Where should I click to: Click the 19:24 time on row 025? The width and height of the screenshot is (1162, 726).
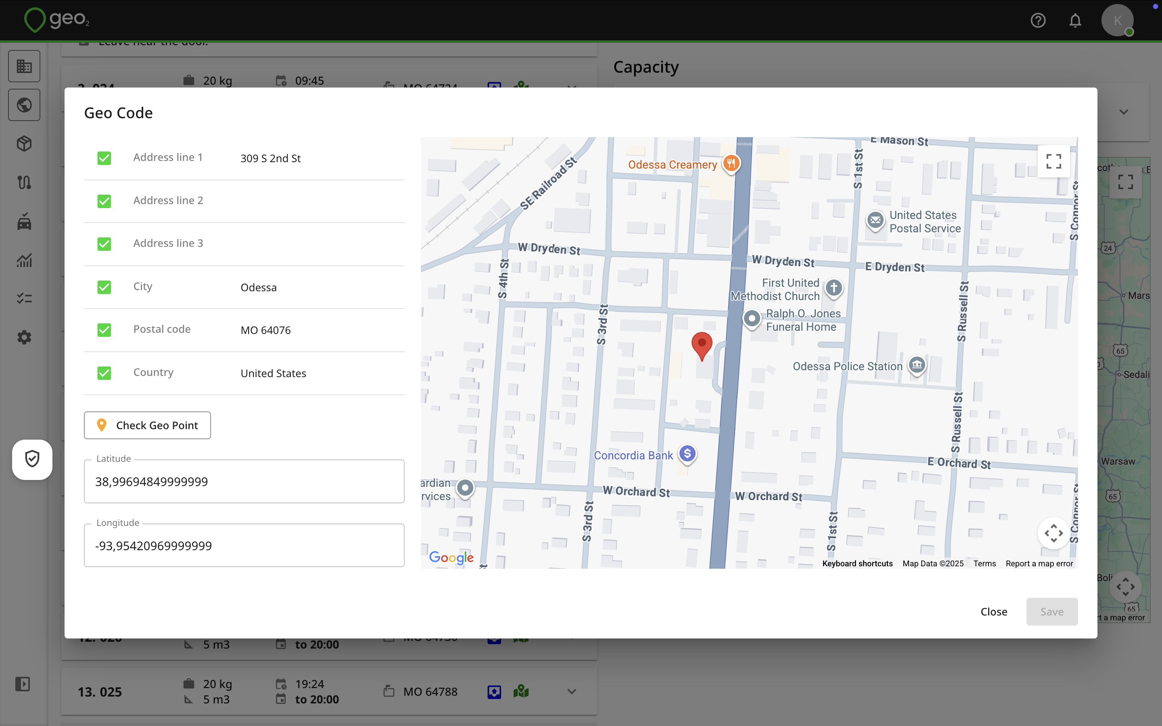[309, 684]
